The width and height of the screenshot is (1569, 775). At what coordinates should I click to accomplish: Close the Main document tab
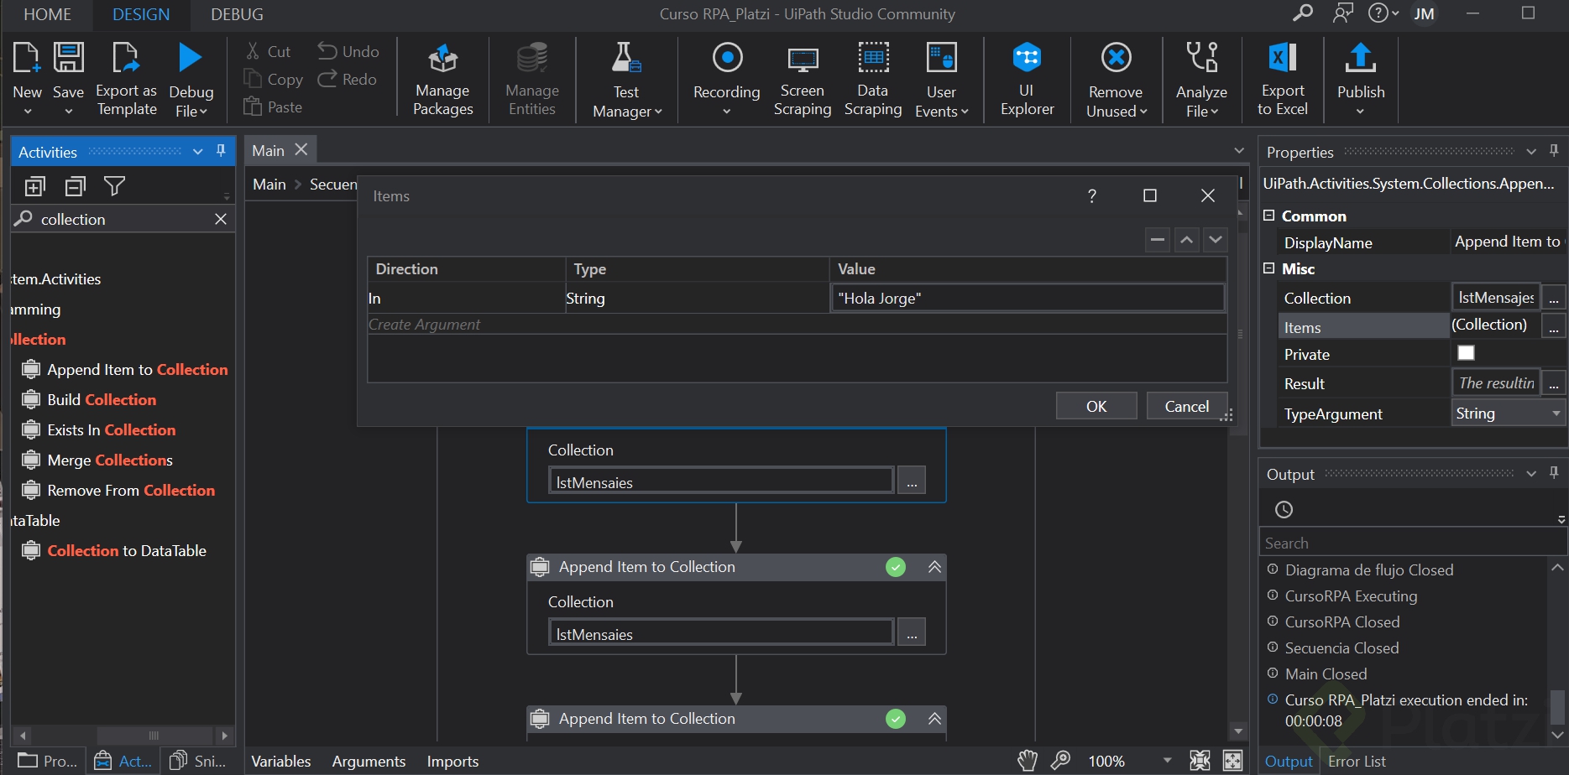coord(301,149)
